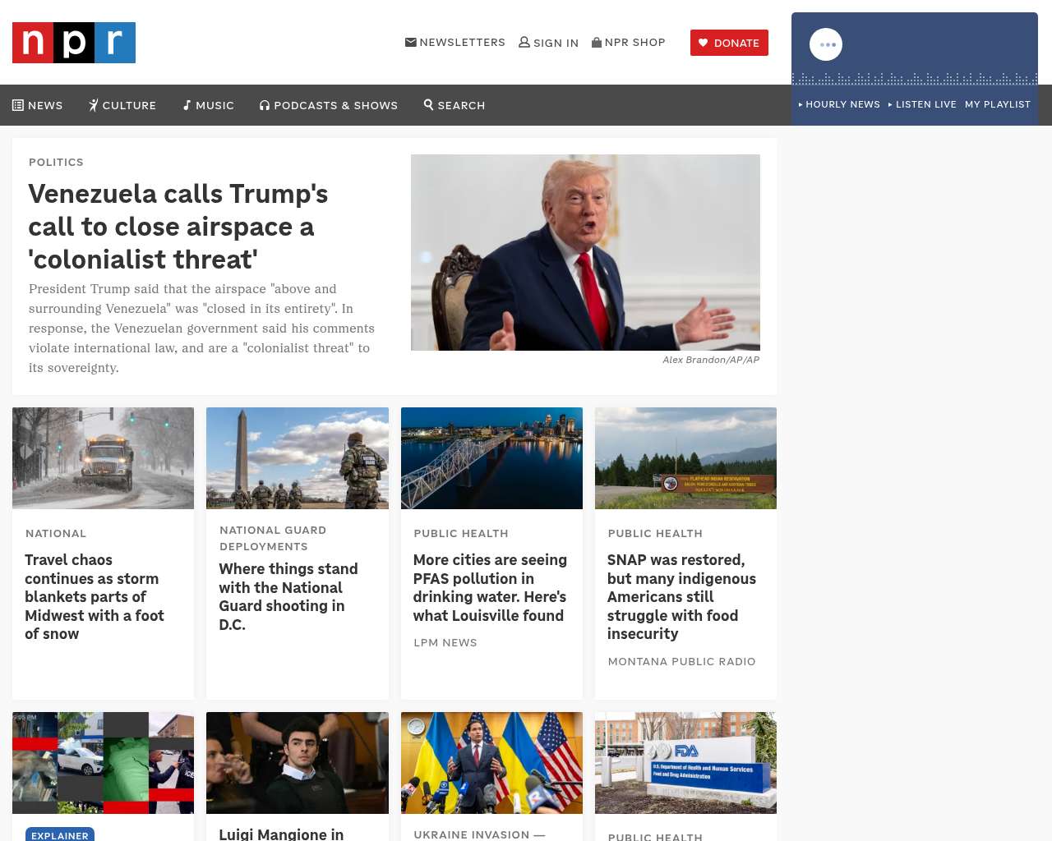Click the National Guard monument photo
Image resolution: width=1052 pixels, height=841 pixels.
pyautogui.click(x=298, y=458)
